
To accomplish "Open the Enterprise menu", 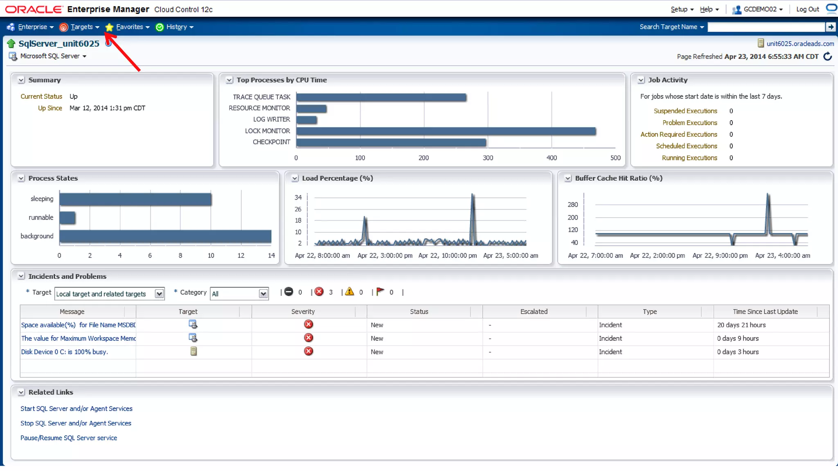I will pos(32,27).
